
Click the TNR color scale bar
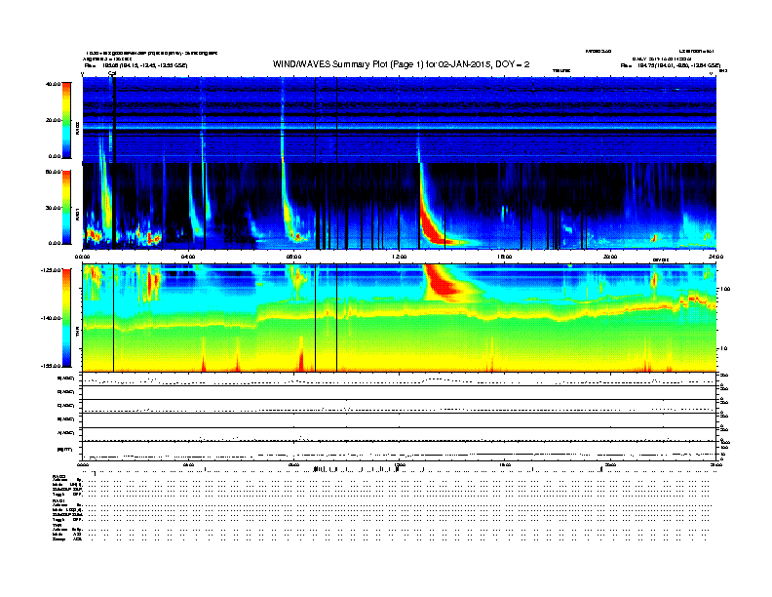pos(66,318)
